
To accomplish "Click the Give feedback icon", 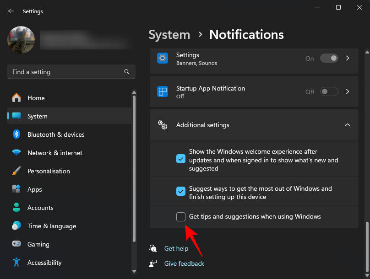I will tap(153, 263).
